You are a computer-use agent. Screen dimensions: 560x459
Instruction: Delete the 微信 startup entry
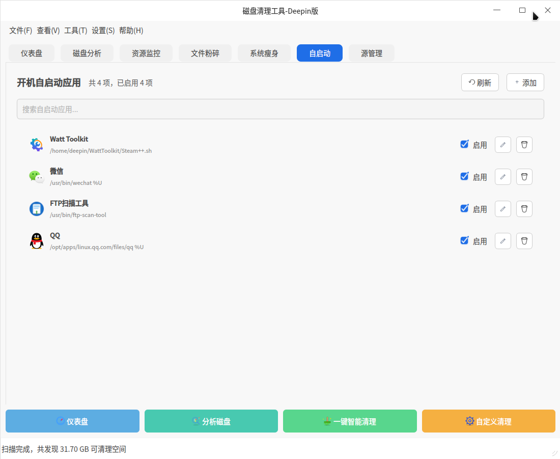coord(524,177)
